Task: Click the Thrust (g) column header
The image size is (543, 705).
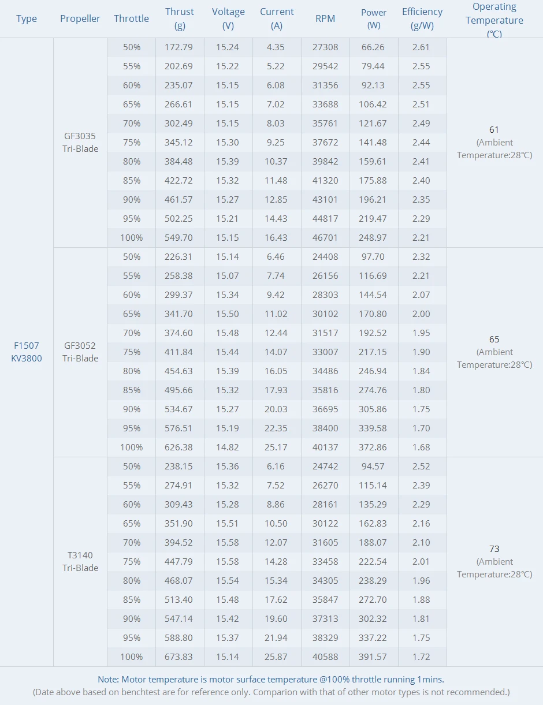Action: pos(180,19)
